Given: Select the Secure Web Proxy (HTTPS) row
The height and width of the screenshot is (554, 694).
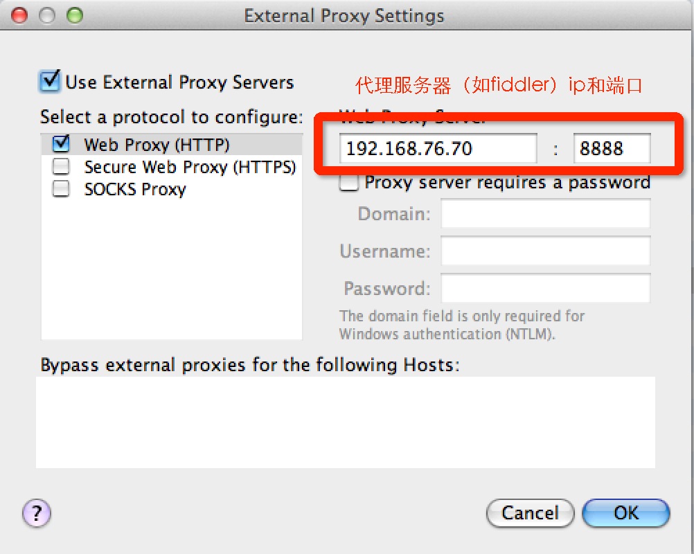Looking at the screenshot, I should point(172,167).
